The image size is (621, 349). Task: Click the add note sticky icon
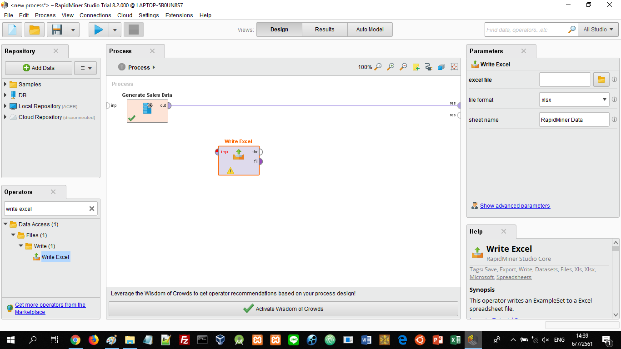(416, 67)
